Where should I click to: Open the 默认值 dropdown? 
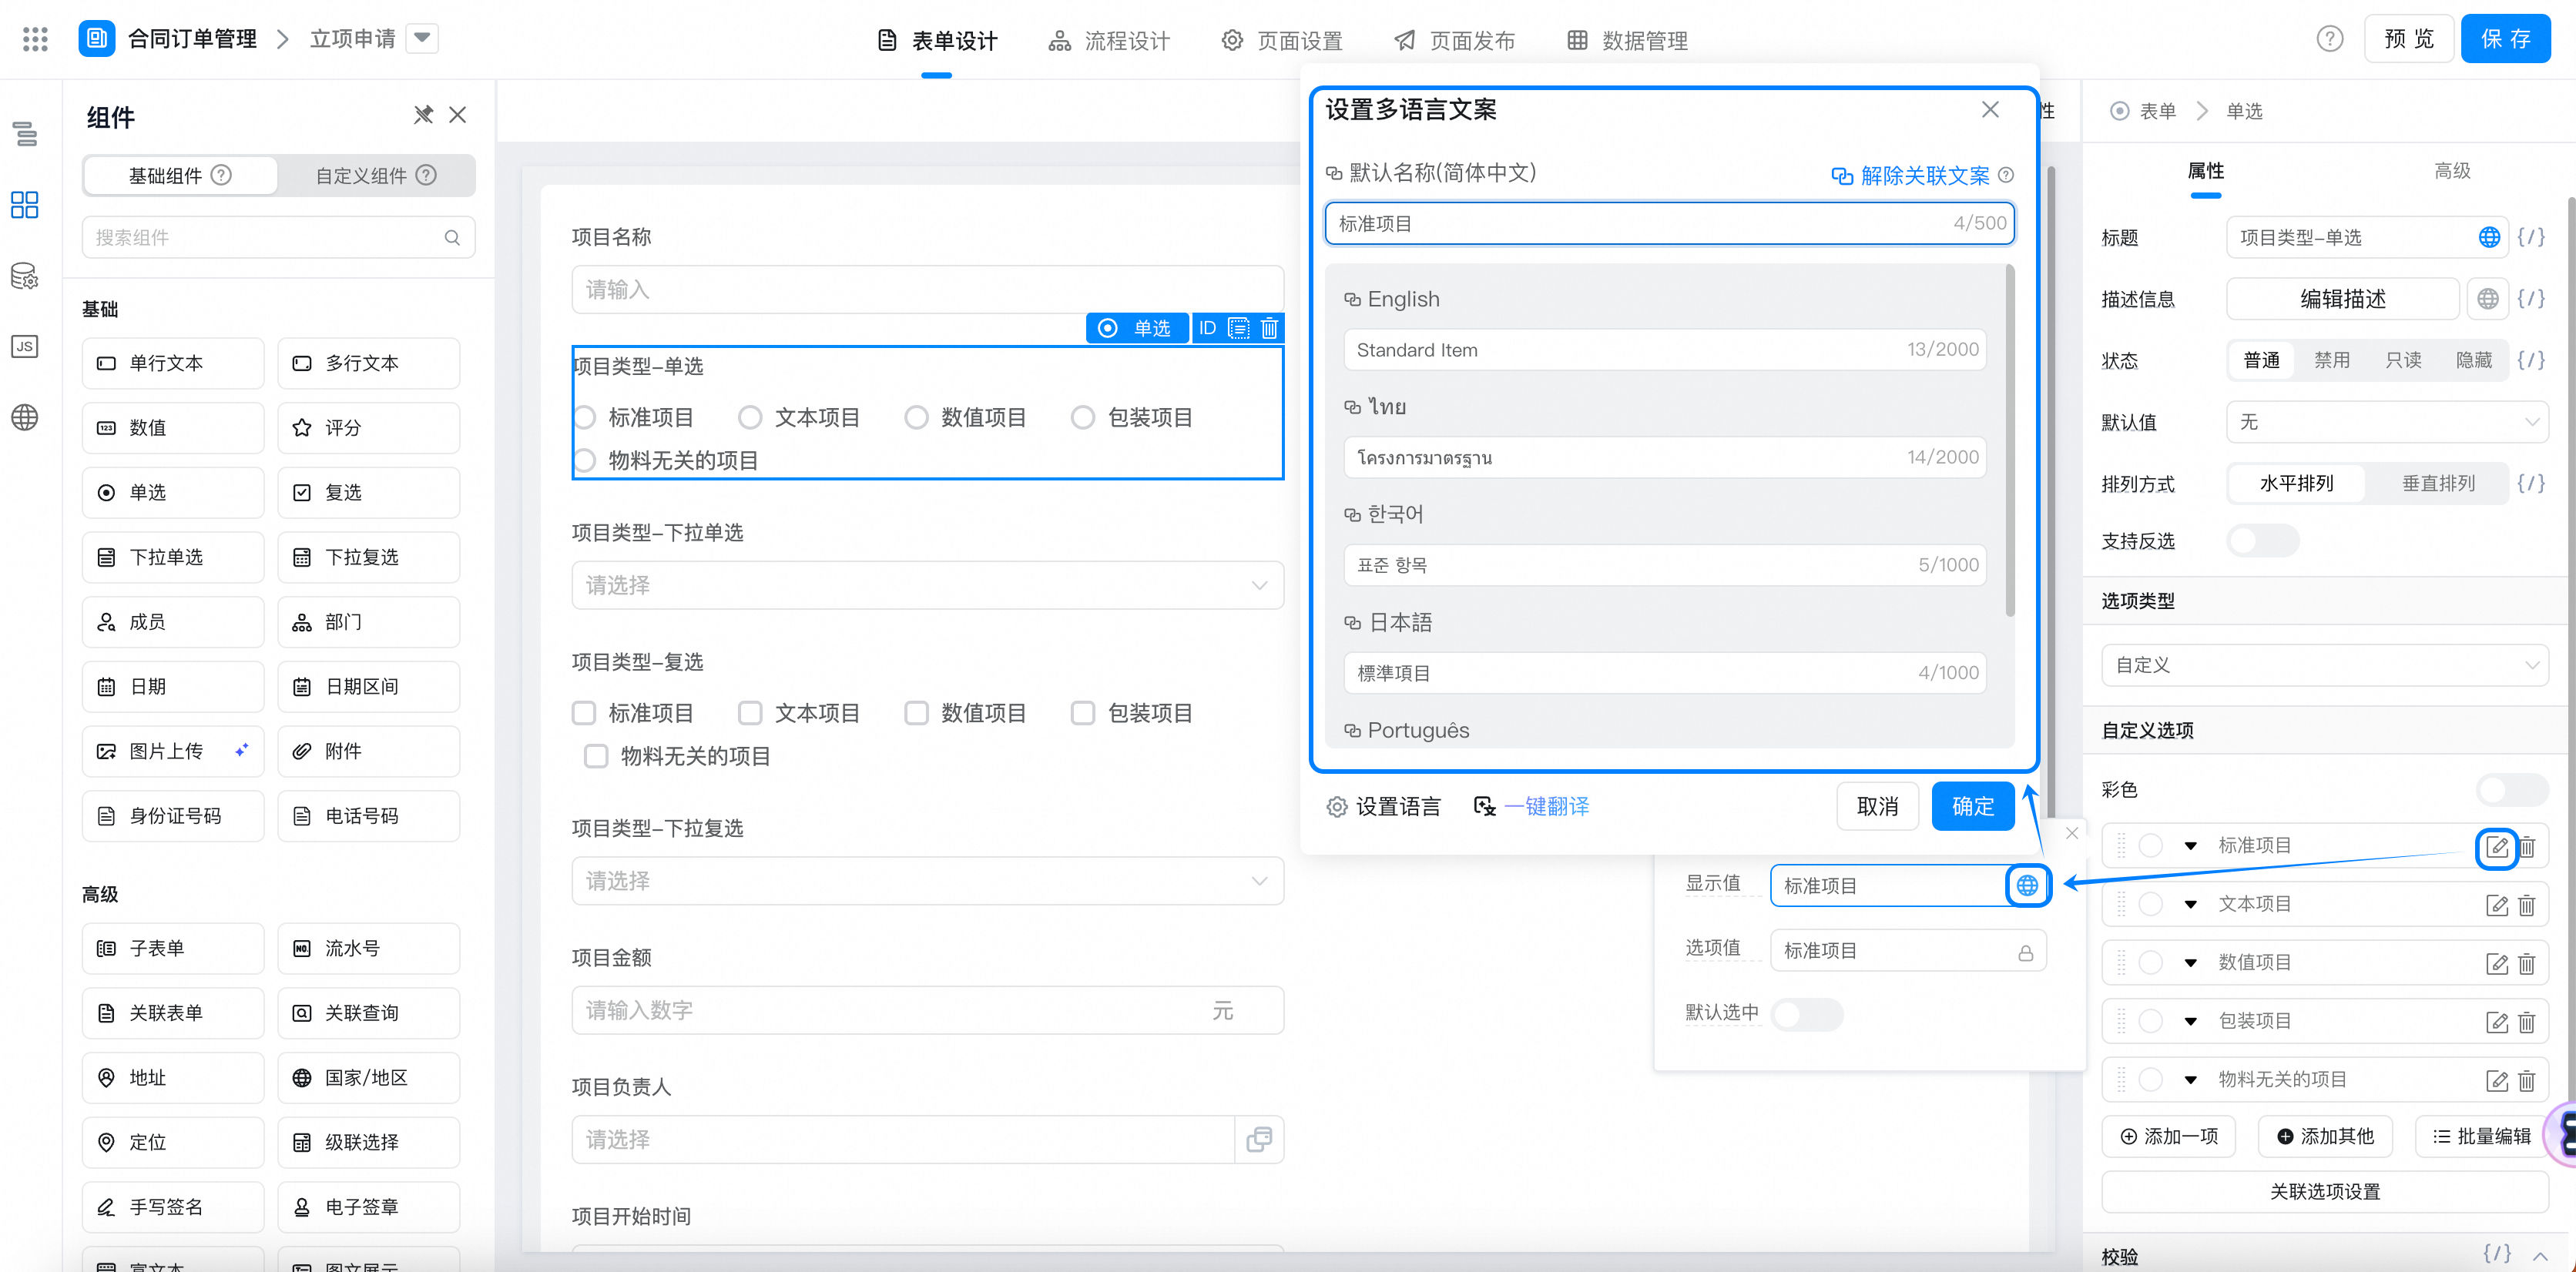point(2386,422)
